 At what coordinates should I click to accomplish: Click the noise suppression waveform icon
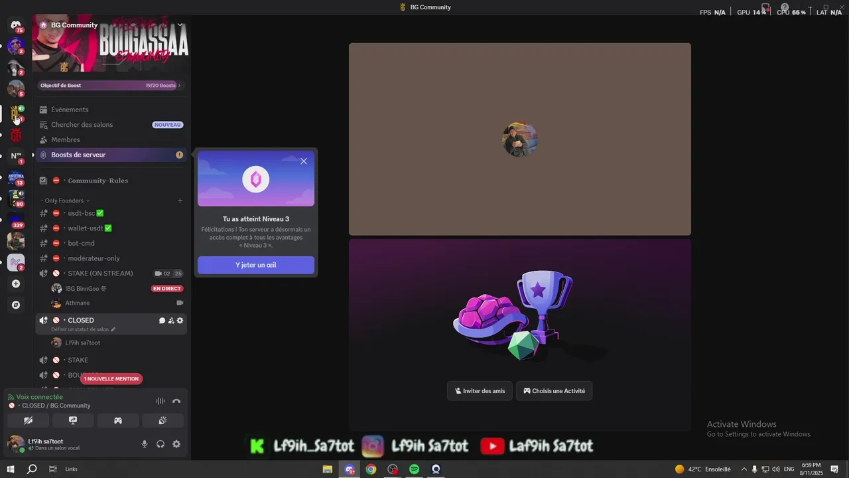(161, 401)
